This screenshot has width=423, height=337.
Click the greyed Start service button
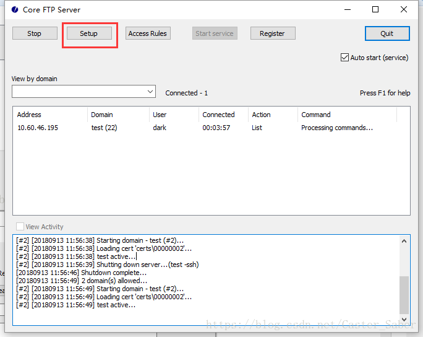[x=215, y=33]
